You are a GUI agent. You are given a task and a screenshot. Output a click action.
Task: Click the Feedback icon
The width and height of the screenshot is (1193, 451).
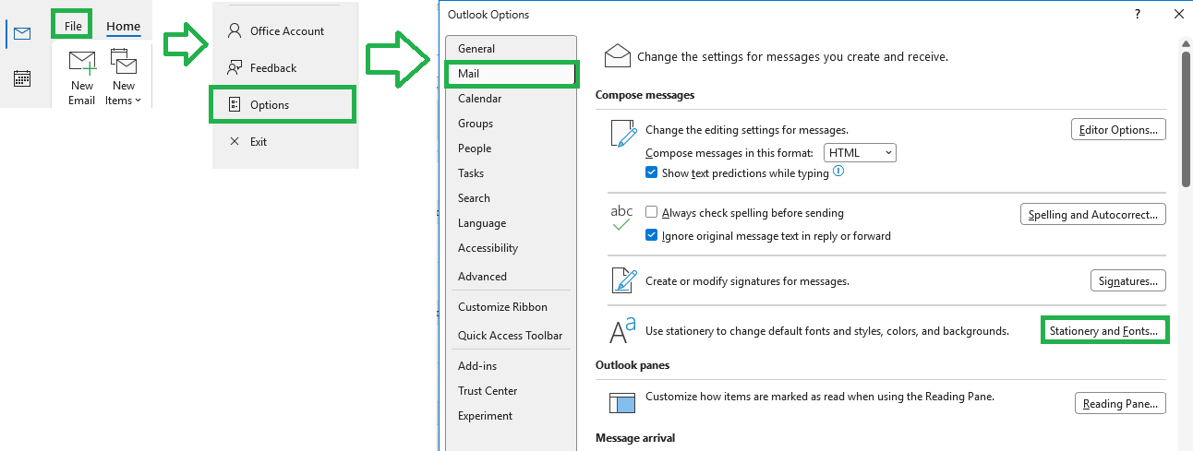click(x=234, y=67)
